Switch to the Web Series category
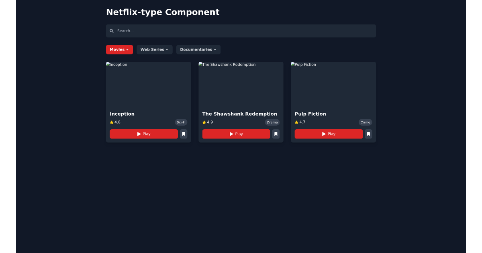 pos(154,49)
